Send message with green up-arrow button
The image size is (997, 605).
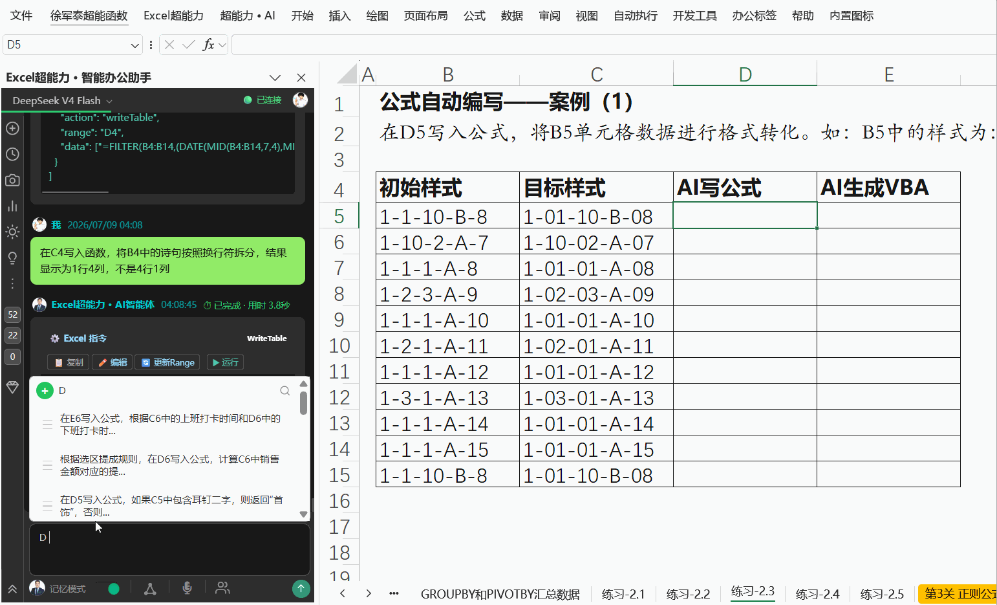(301, 588)
